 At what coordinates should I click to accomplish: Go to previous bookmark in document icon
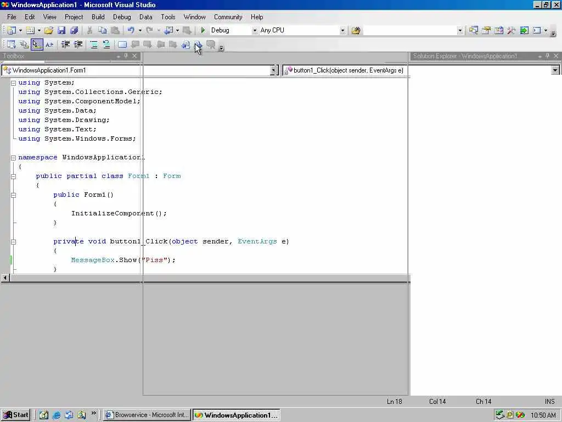tap(186, 45)
